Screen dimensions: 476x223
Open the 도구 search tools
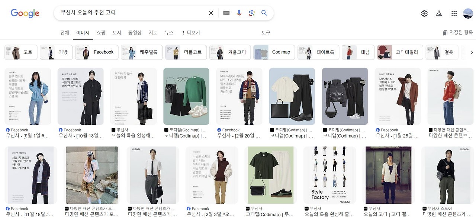(x=266, y=33)
